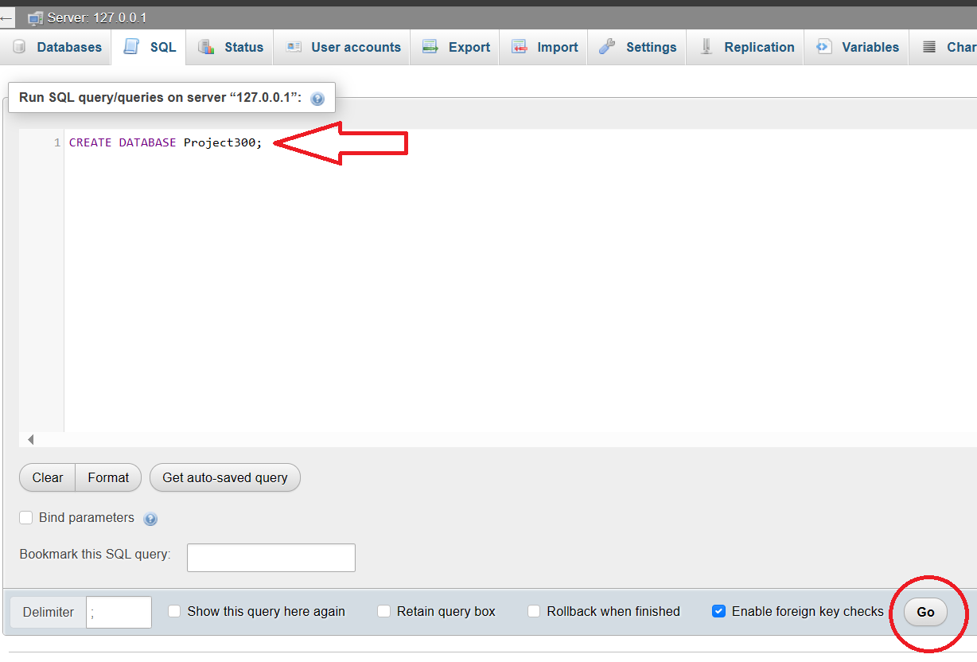Screen dimensions: 977x662
Task: Click the server icon in breadcrumb
Action: (35, 18)
